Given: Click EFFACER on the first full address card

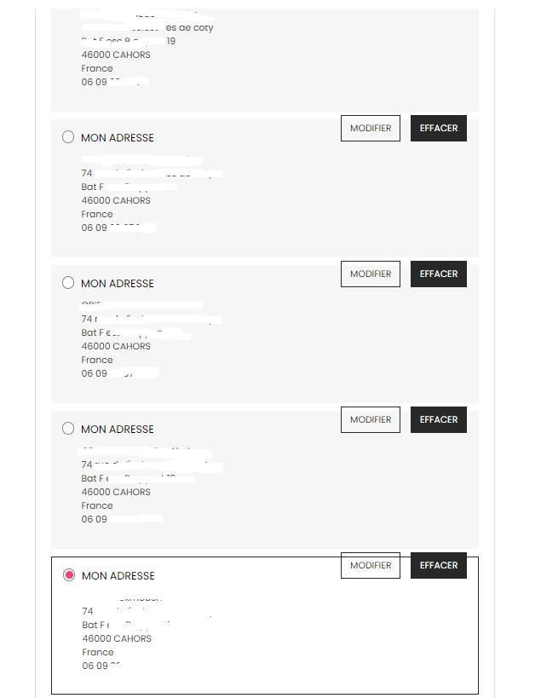Looking at the screenshot, I should [x=439, y=128].
